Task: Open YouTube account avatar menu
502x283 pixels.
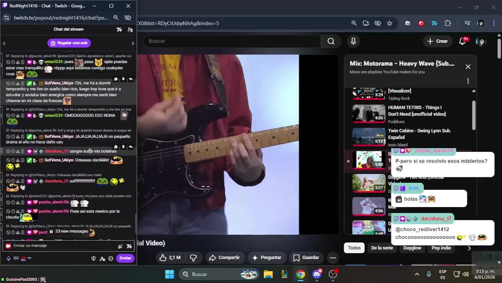Action: (x=481, y=41)
